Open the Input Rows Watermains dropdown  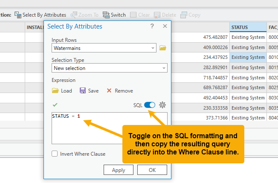104,48
